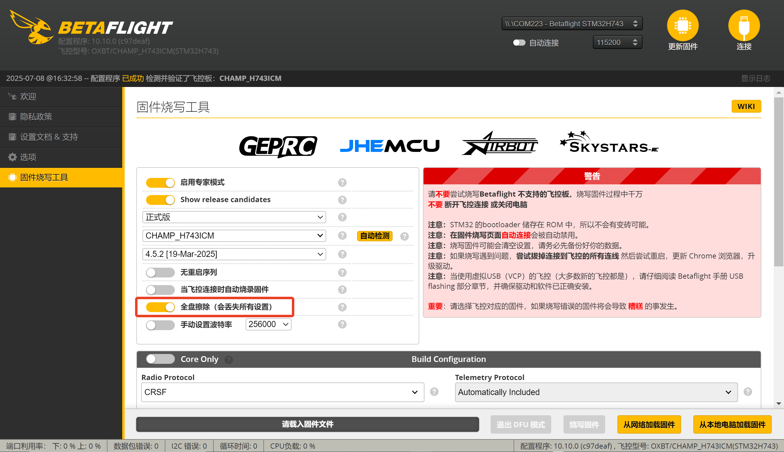Turn off Show release candidates toggle
This screenshot has height=452, width=784.
pos(160,200)
